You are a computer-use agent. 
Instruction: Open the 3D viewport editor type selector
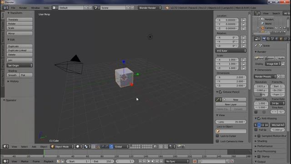tap(6, 147)
